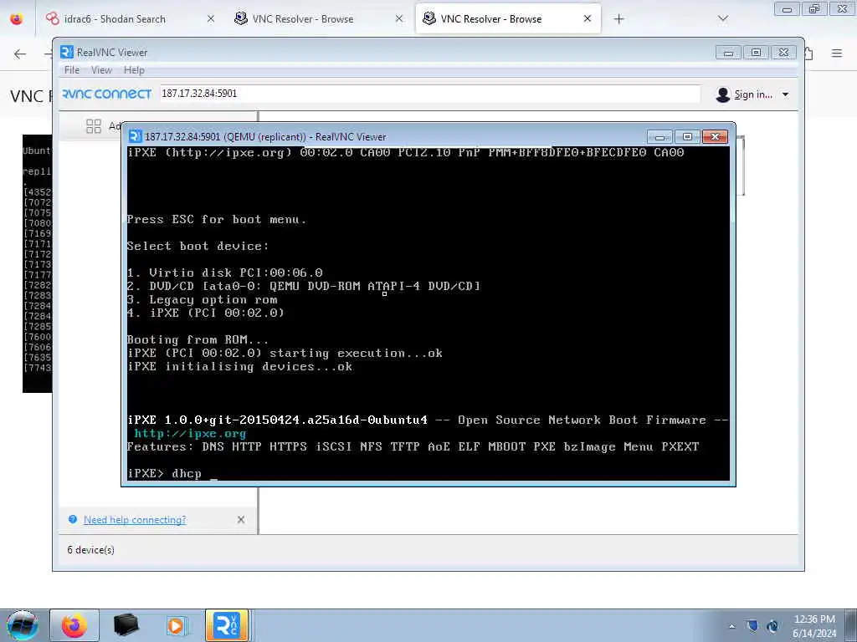Click the Shodan tab favicon
The width and height of the screenshot is (857, 642).
(x=53, y=18)
